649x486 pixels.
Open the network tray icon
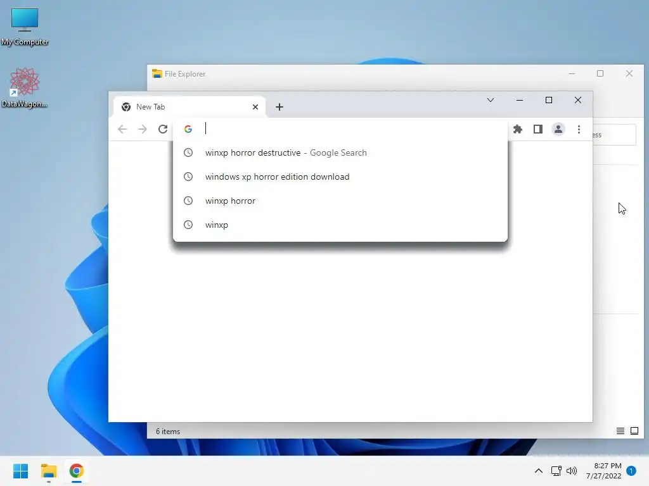click(556, 471)
